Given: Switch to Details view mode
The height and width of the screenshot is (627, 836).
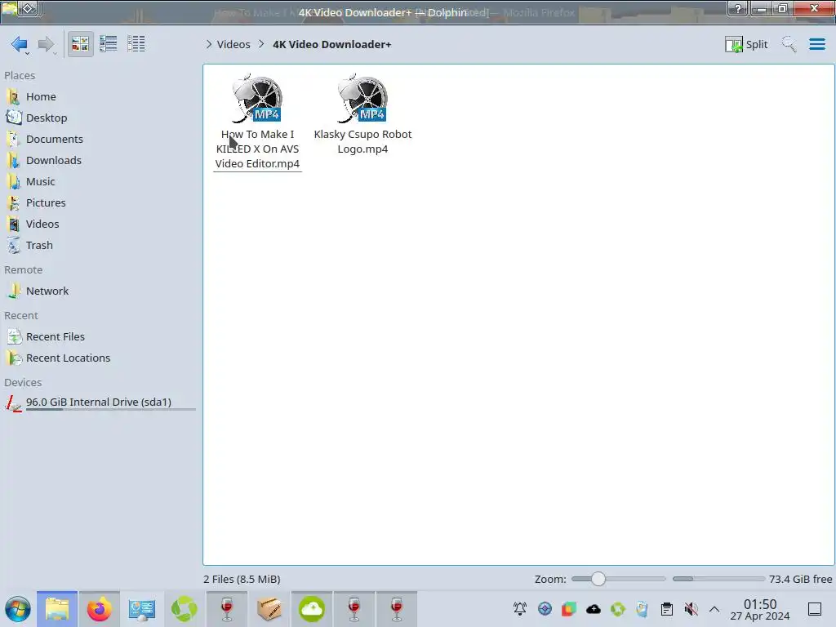Looking at the screenshot, I should pyautogui.click(x=136, y=44).
